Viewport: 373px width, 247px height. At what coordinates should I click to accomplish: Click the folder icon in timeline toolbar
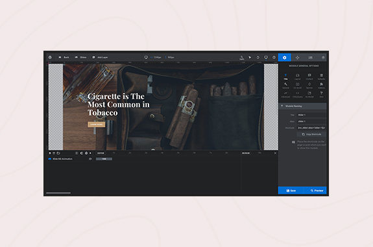(58, 153)
